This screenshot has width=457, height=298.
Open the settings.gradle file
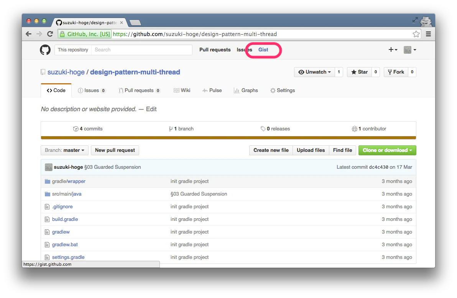point(68,257)
